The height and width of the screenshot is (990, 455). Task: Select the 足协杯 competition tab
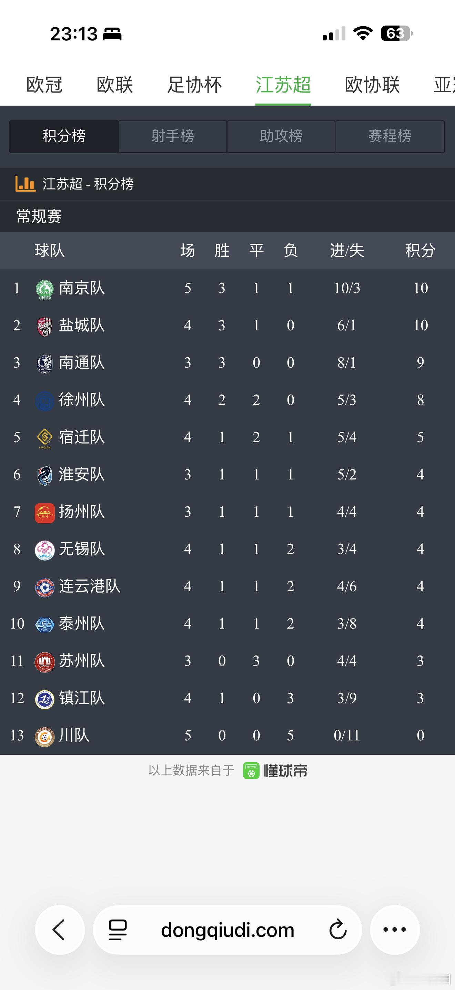coord(194,85)
